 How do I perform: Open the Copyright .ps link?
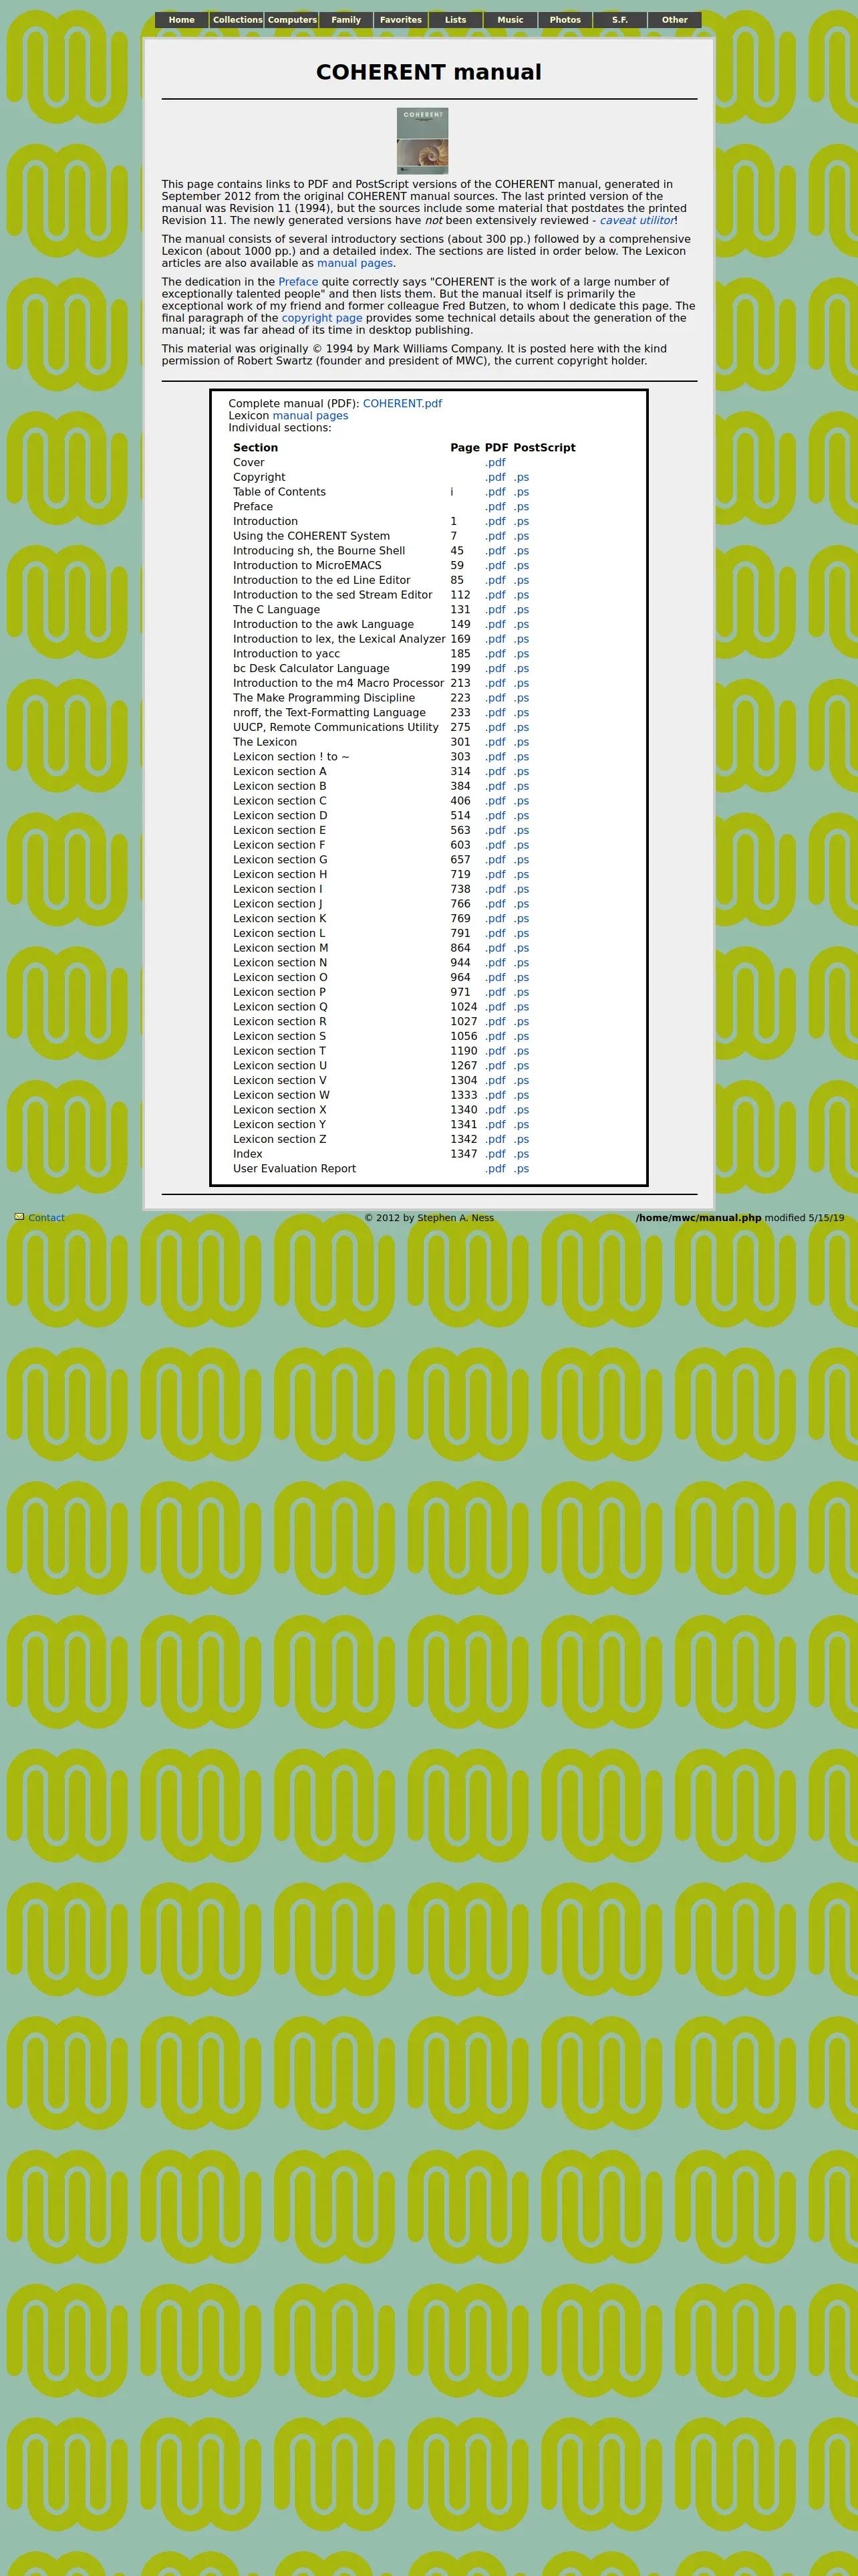521,478
